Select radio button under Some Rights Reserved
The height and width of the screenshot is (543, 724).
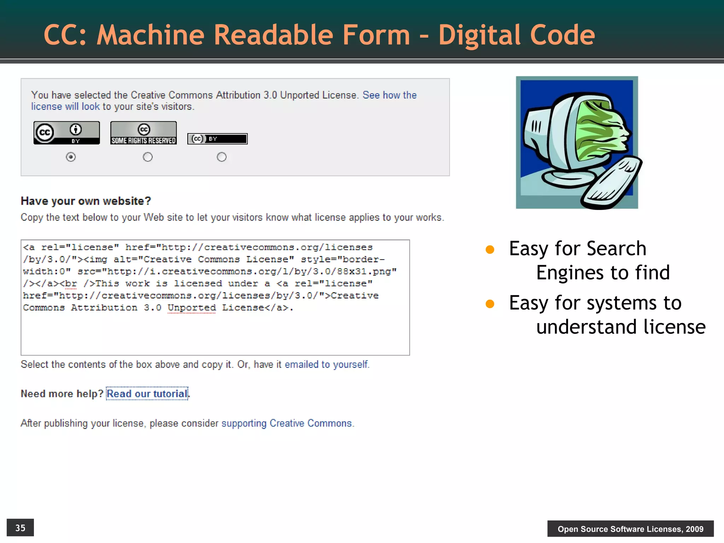(x=148, y=157)
